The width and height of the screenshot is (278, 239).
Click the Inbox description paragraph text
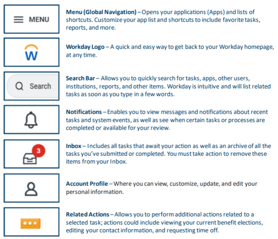(168, 154)
